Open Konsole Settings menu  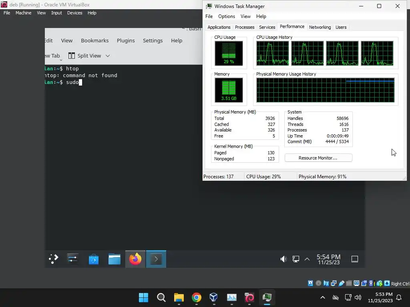[x=153, y=40]
